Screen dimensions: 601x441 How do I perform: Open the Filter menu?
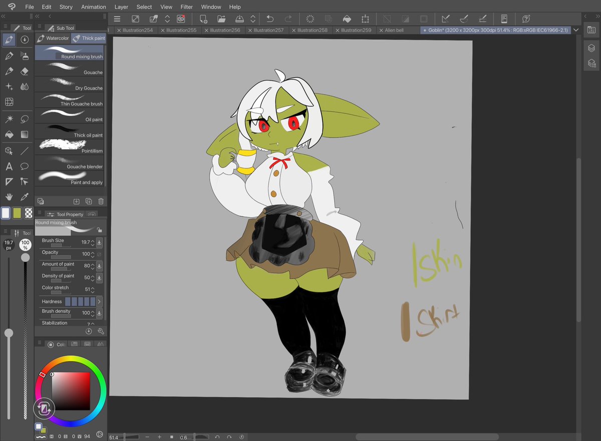click(187, 7)
